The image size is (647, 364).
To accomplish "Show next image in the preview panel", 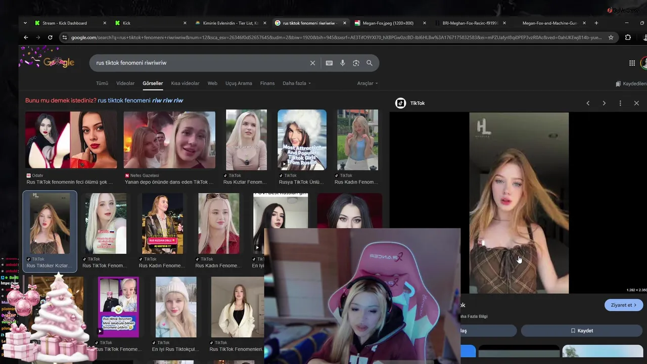I will click(604, 103).
